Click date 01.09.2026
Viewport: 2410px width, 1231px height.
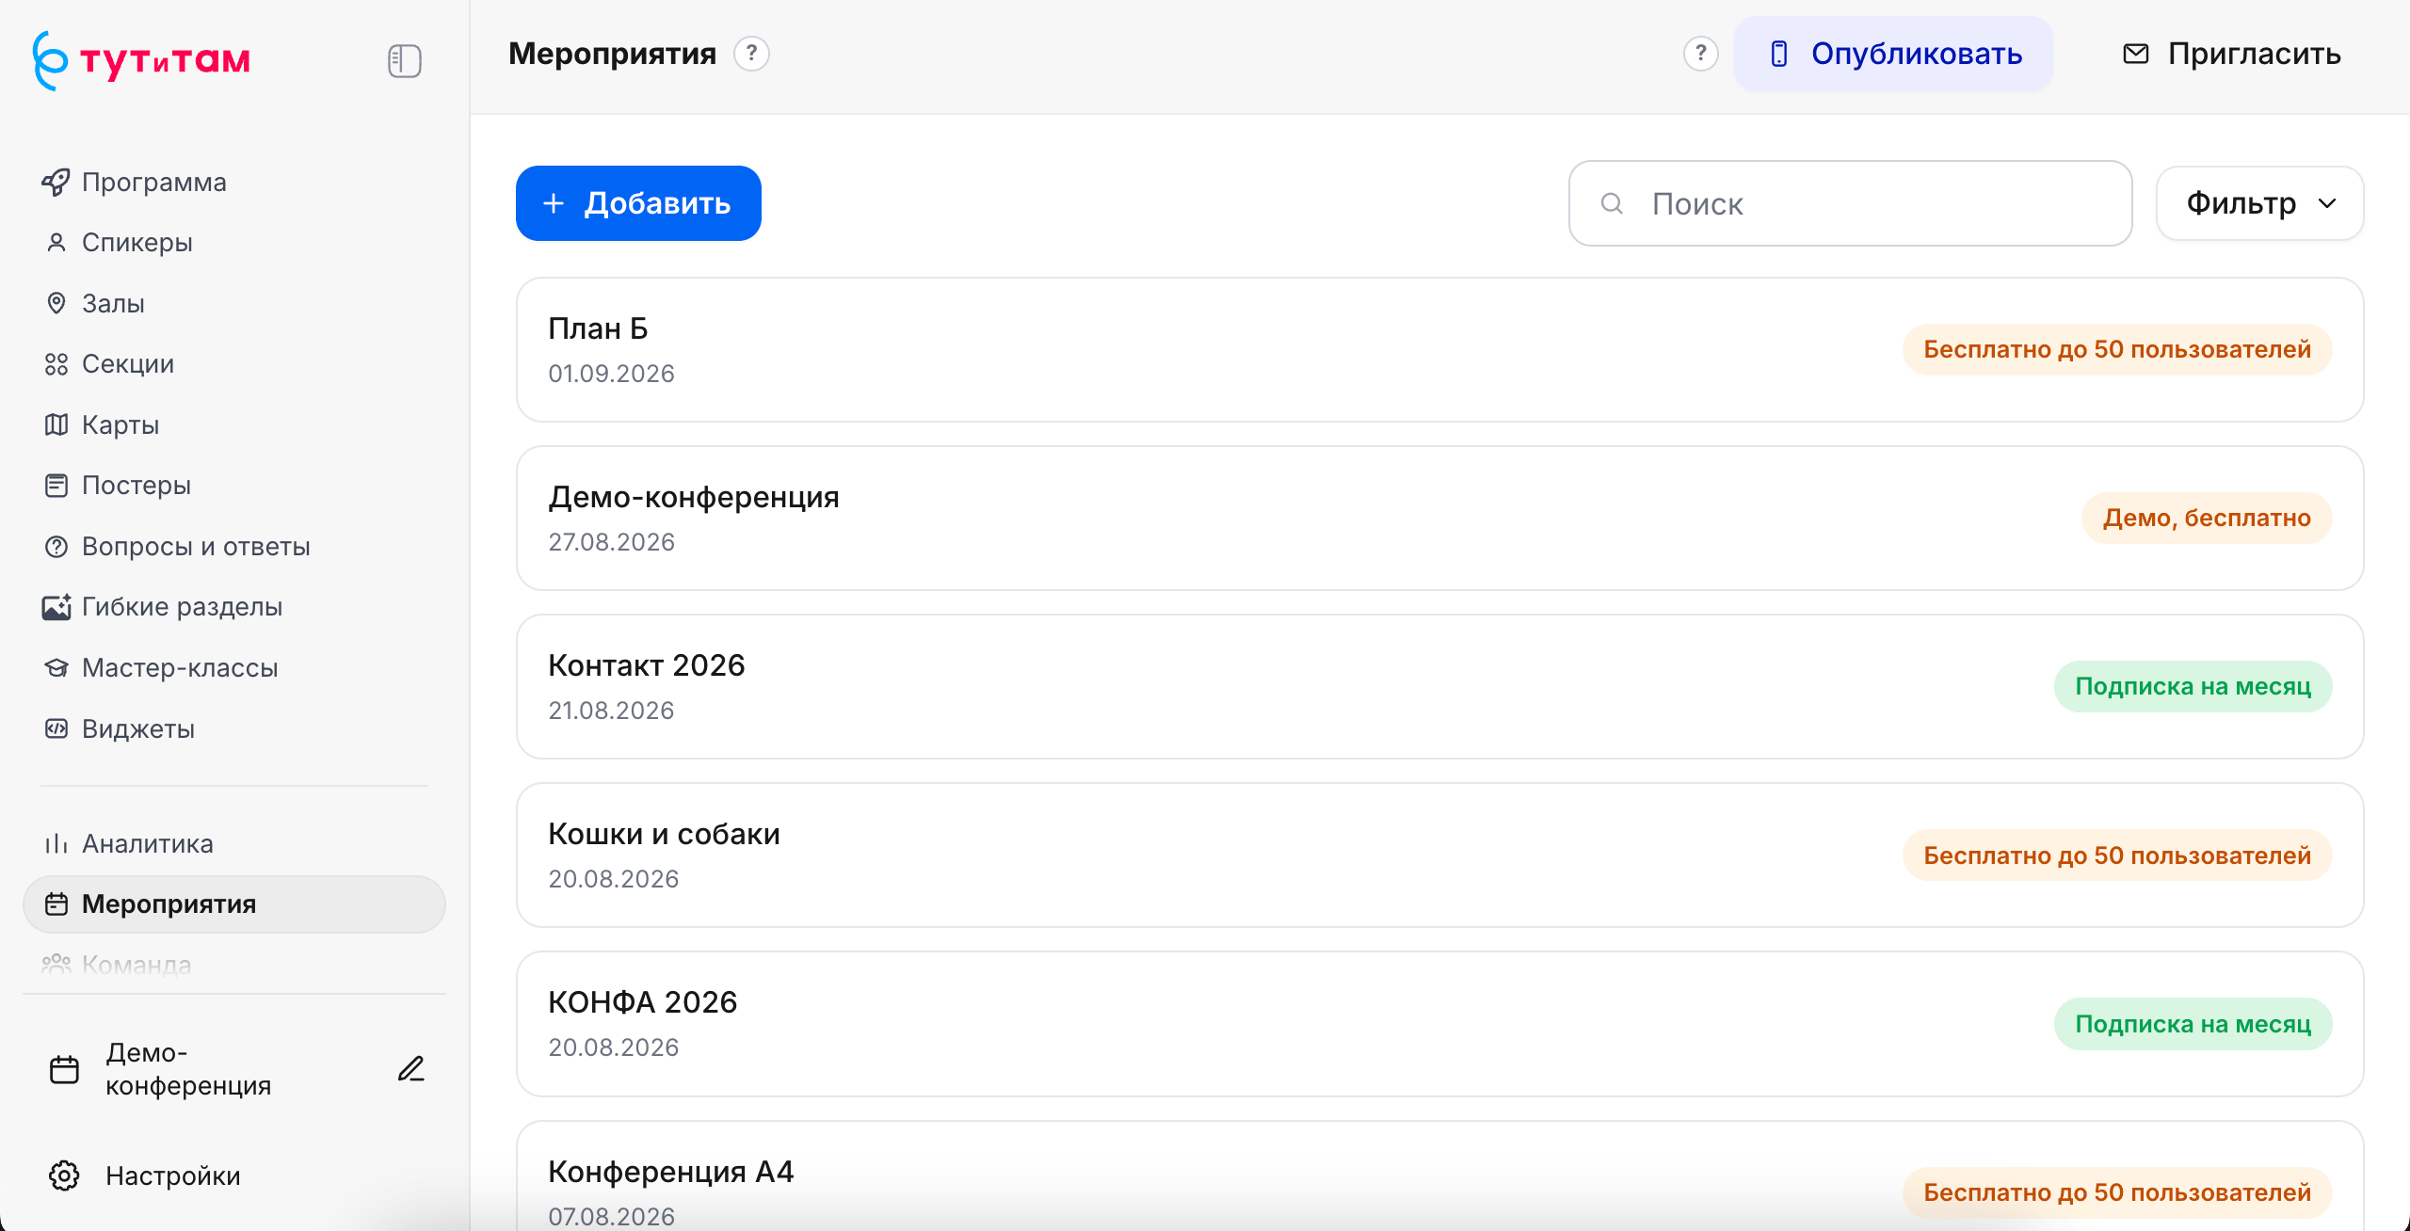(x=611, y=374)
